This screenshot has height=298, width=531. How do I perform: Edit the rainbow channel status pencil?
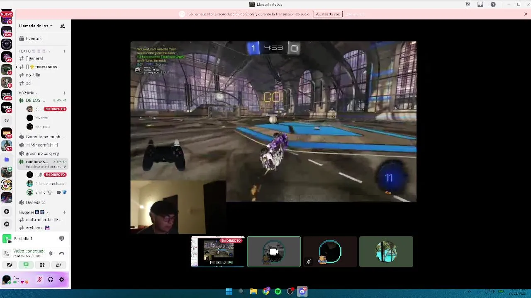pyautogui.click(x=65, y=167)
